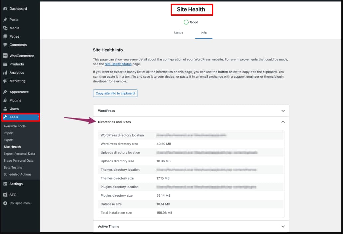Follow the Site Health Status link

[x=118, y=64]
